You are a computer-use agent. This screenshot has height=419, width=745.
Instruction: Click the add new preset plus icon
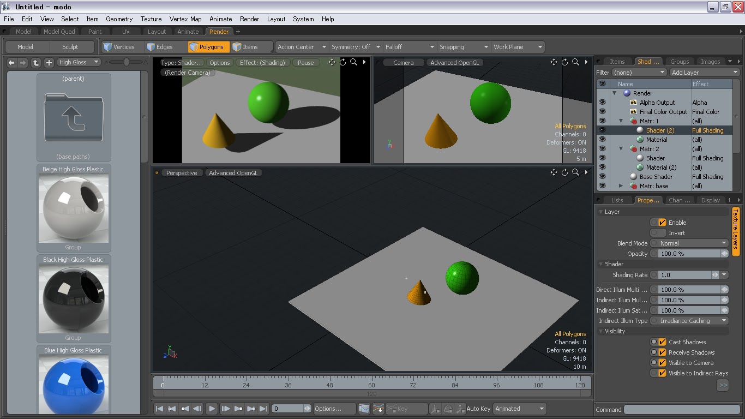[x=49, y=62]
